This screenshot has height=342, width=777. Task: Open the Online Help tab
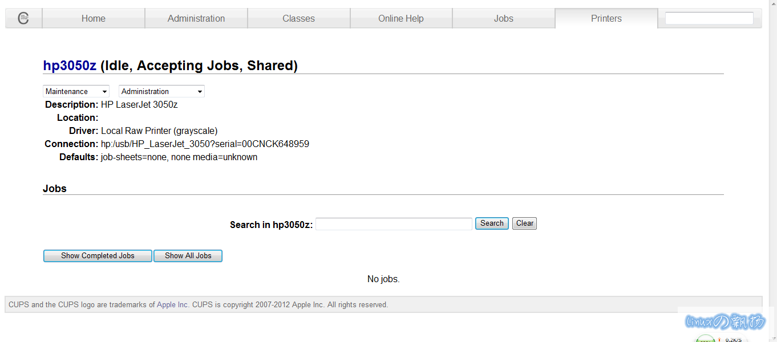401,18
